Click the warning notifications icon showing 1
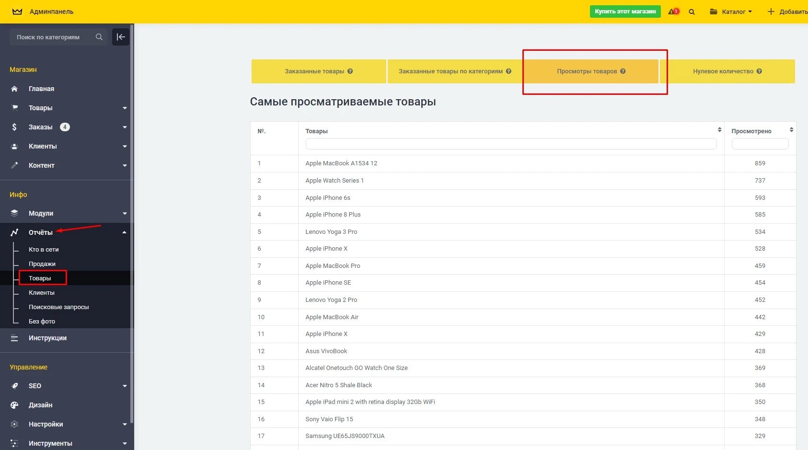 (673, 12)
